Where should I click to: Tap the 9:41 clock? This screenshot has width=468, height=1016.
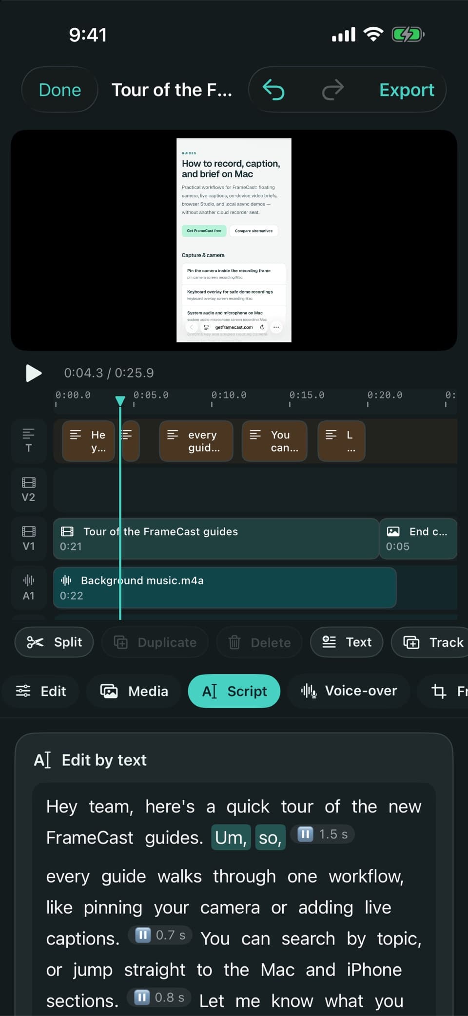coord(88,35)
